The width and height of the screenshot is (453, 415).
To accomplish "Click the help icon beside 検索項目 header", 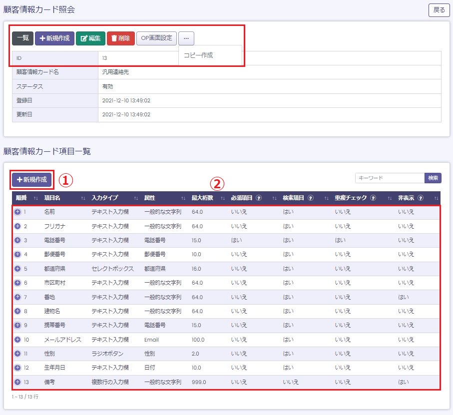I will (311, 198).
